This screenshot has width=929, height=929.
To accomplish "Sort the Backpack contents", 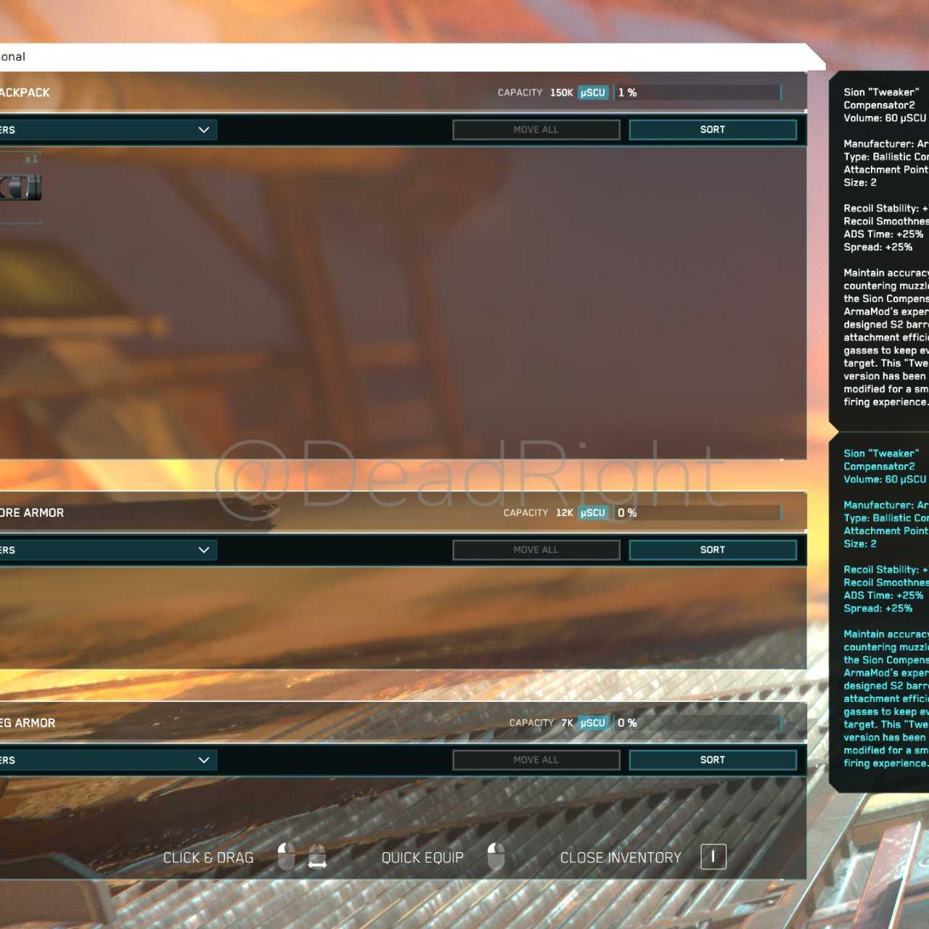I will (x=712, y=130).
